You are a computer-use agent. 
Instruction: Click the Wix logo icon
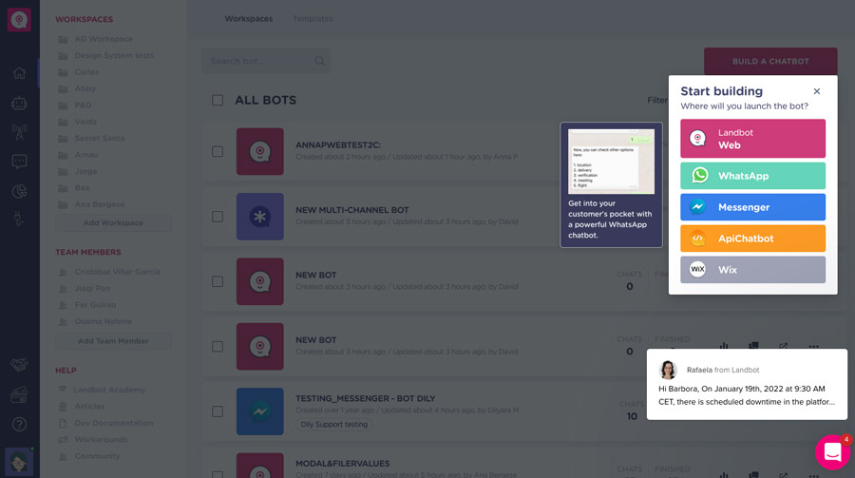tap(697, 269)
